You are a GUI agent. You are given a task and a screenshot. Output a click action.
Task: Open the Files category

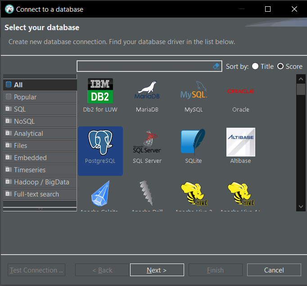(40, 145)
